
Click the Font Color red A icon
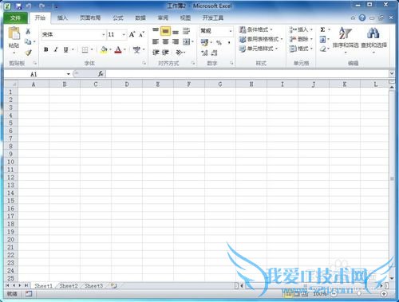click(x=118, y=49)
